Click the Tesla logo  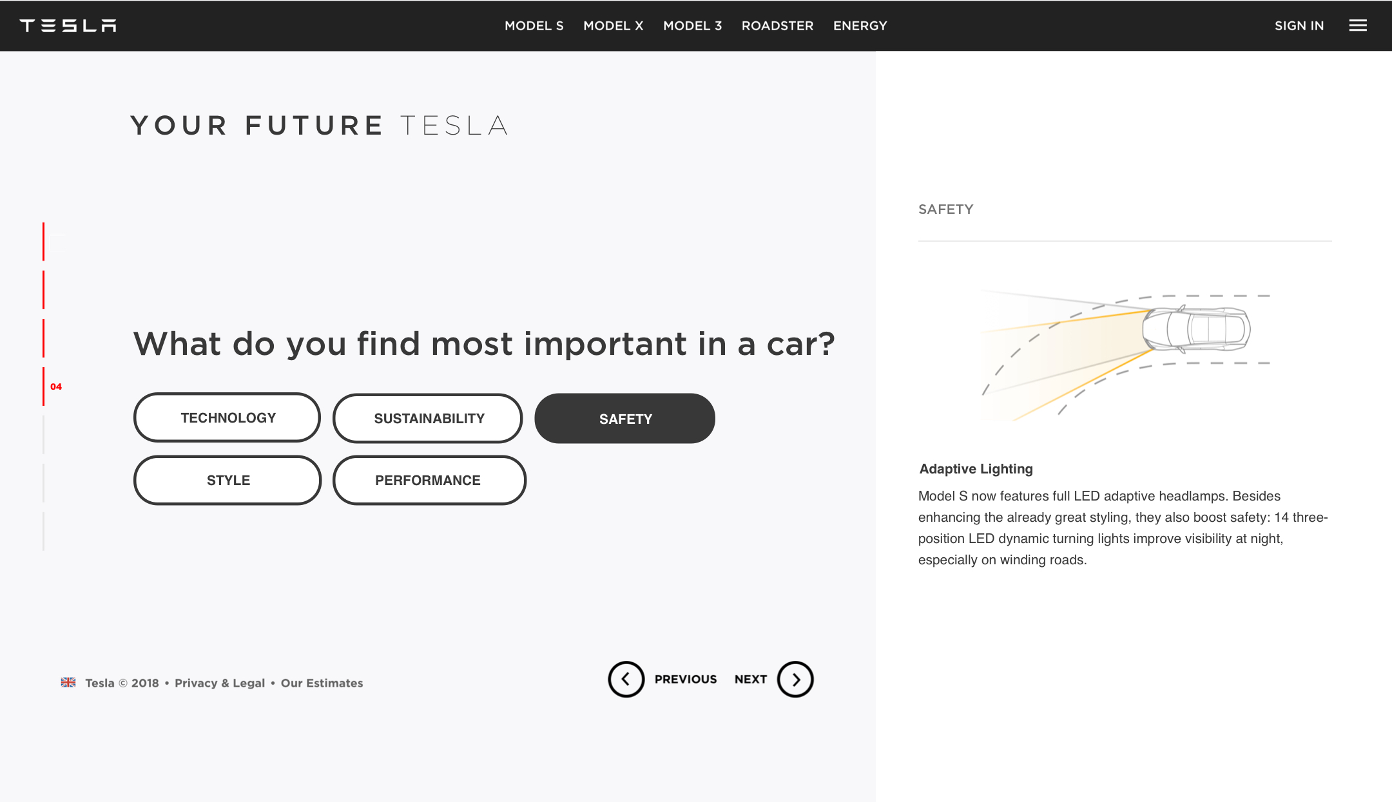[68, 26]
